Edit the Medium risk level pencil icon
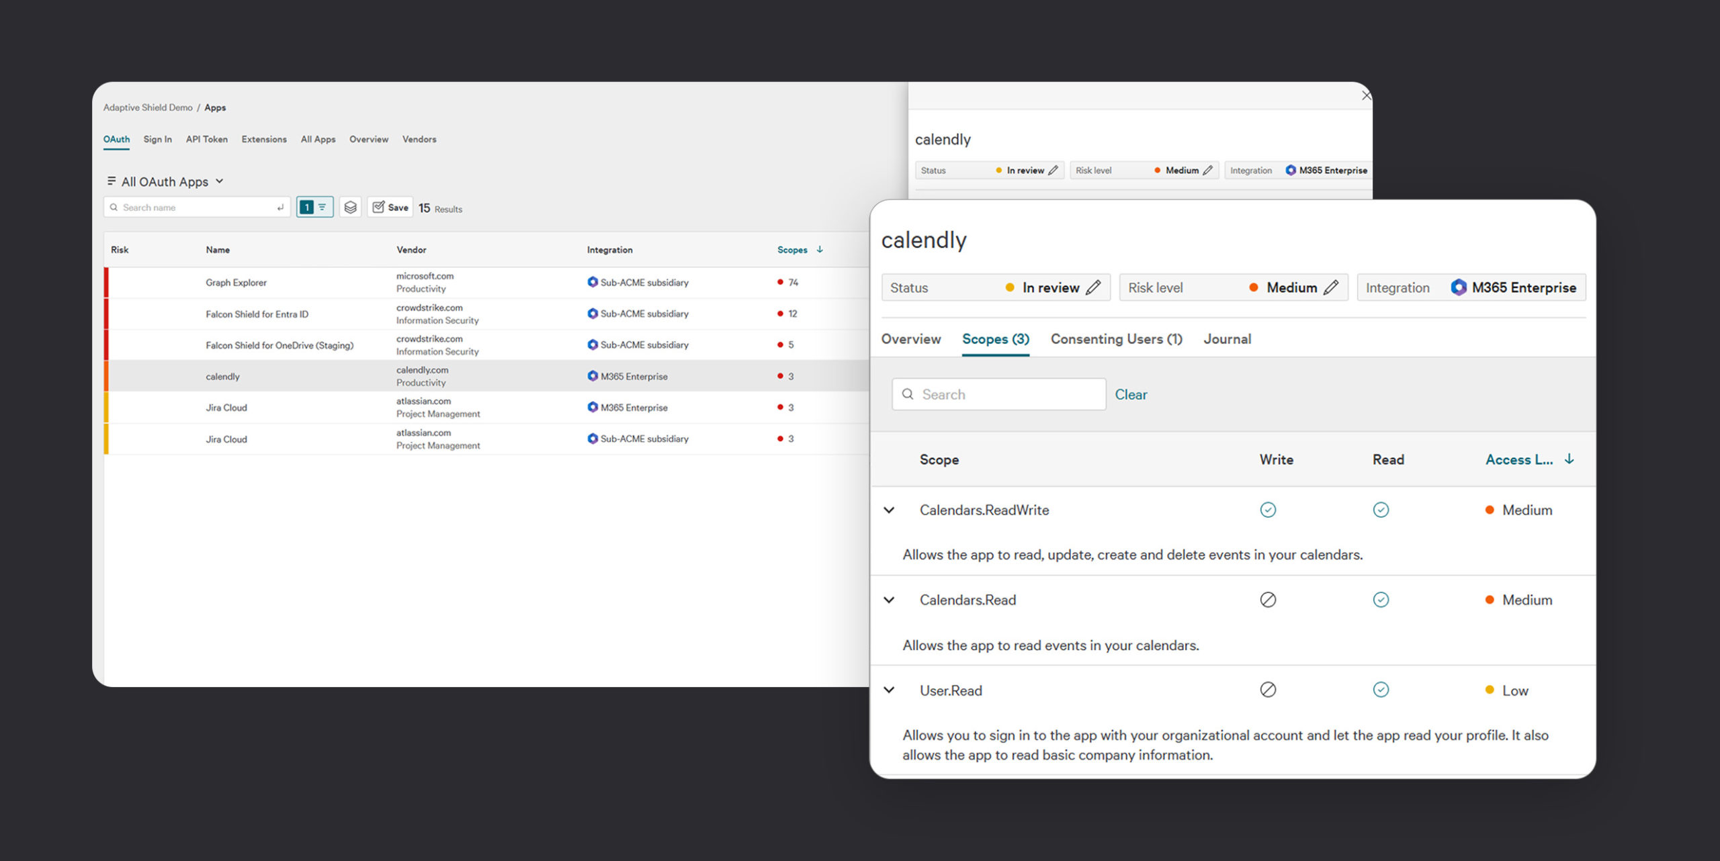 point(1331,287)
